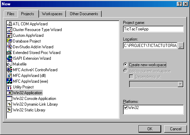Open the Workspaces tab
The height and width of the screenshot is (135, 190).
[52, 14]
